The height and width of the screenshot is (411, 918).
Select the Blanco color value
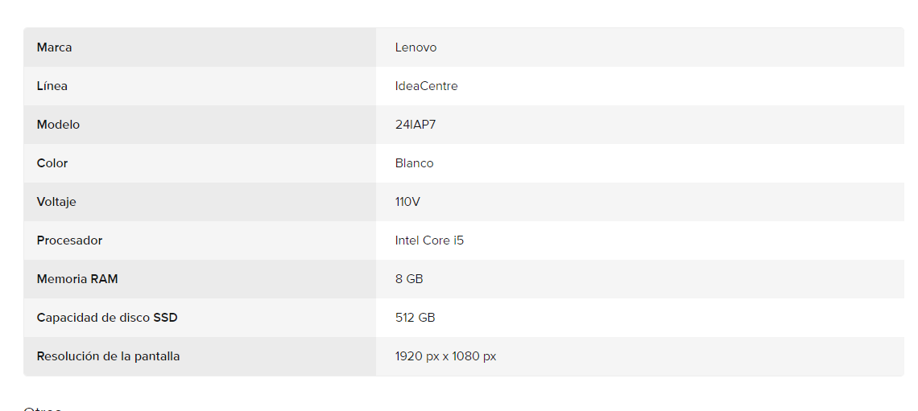pyautogui.click(x=414, y=163)
